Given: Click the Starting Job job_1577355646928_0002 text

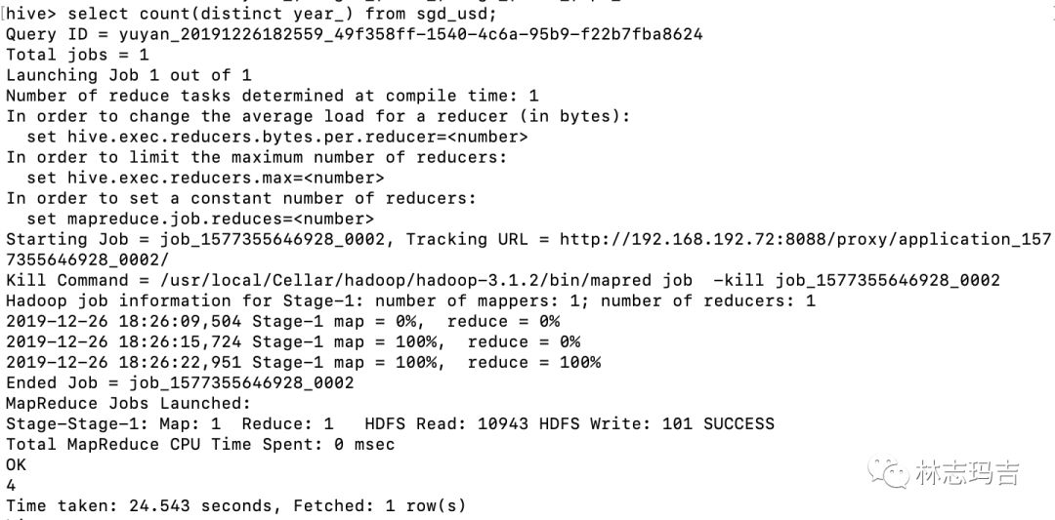Looking at the screenshot, I should (195, 239).
